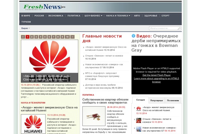Click the FreshNews.pro logo
201x134 pixels.
tap(44, 7)
